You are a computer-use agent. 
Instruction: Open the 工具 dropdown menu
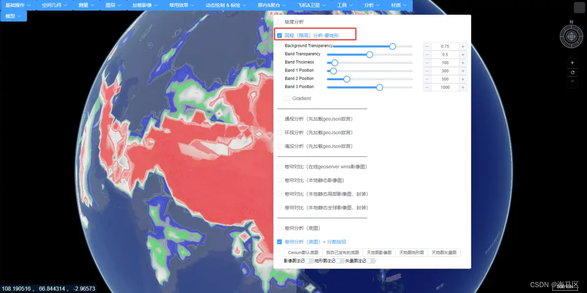pyautogui.click(x=345, y=5)
